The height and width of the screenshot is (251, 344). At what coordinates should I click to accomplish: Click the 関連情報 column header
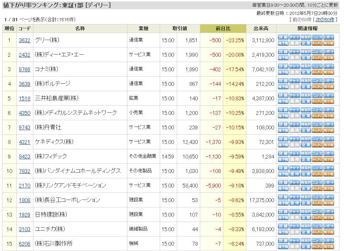[x=307, y=28]
